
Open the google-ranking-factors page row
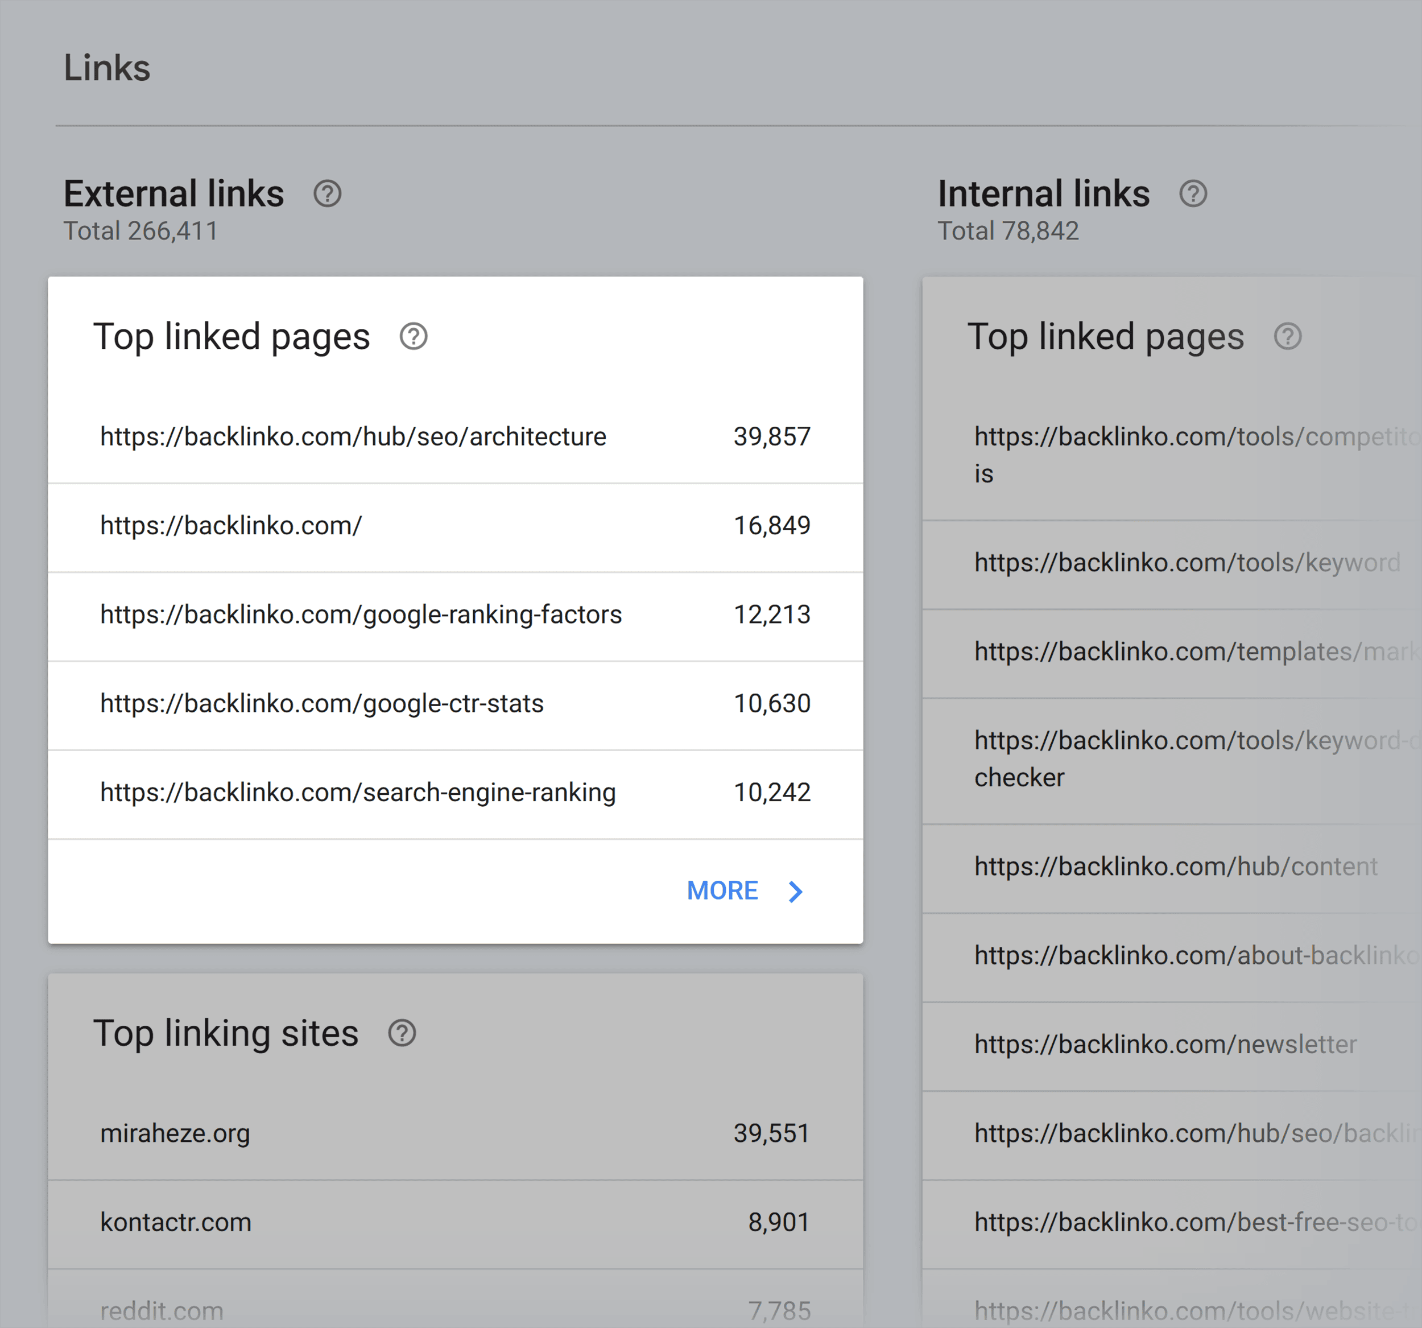pos(456,617)
